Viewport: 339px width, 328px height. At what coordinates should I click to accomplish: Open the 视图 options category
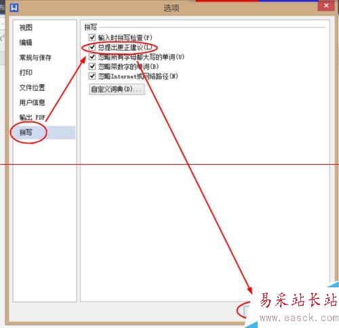(x=26, y=28)
